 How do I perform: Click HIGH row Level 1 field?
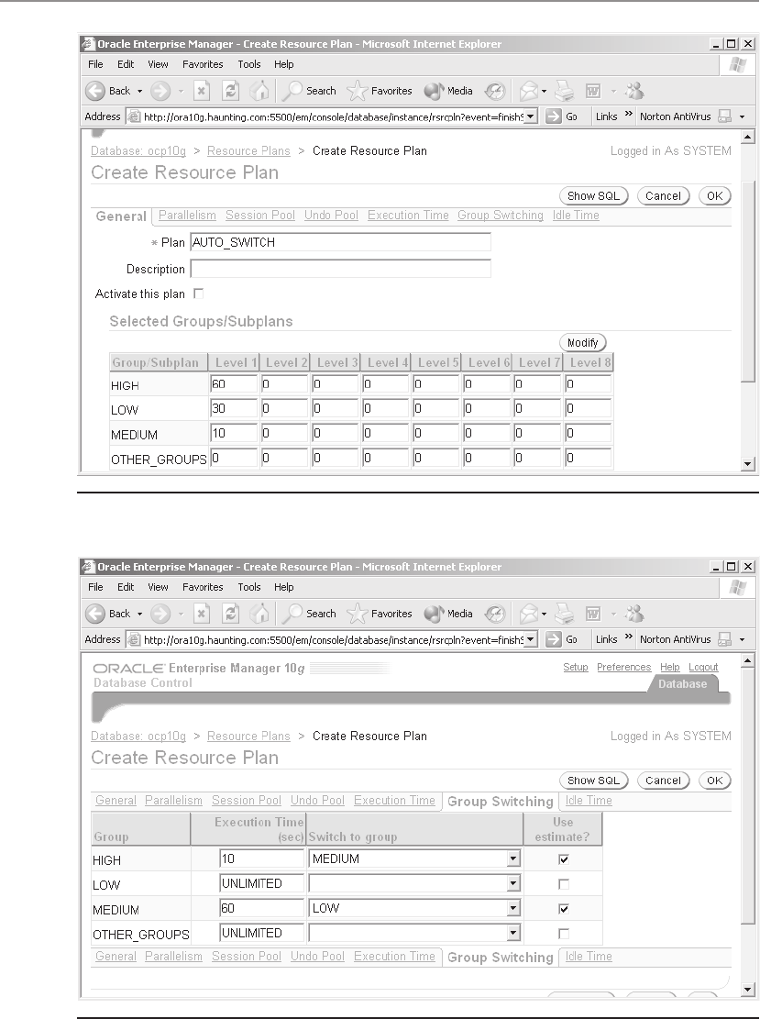point(234,384)
